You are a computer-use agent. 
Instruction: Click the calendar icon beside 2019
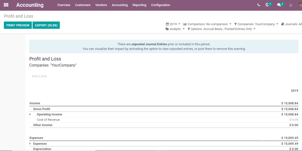pos(167,24)
